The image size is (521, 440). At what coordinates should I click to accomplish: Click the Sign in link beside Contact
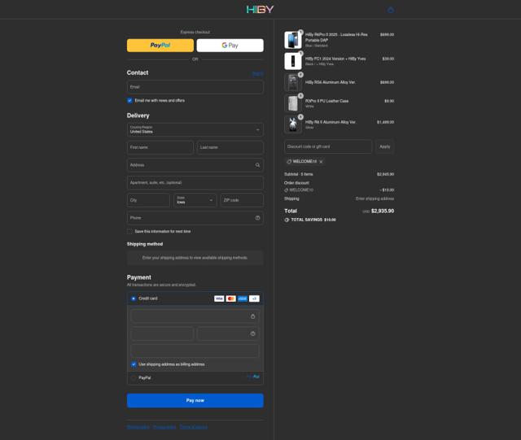[258, 74]
